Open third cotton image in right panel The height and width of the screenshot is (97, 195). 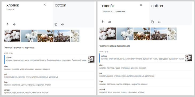click(142, 34)
